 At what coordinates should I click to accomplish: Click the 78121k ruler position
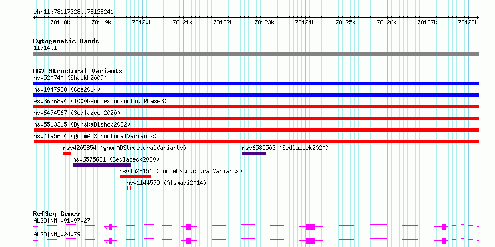click(182, 22)
